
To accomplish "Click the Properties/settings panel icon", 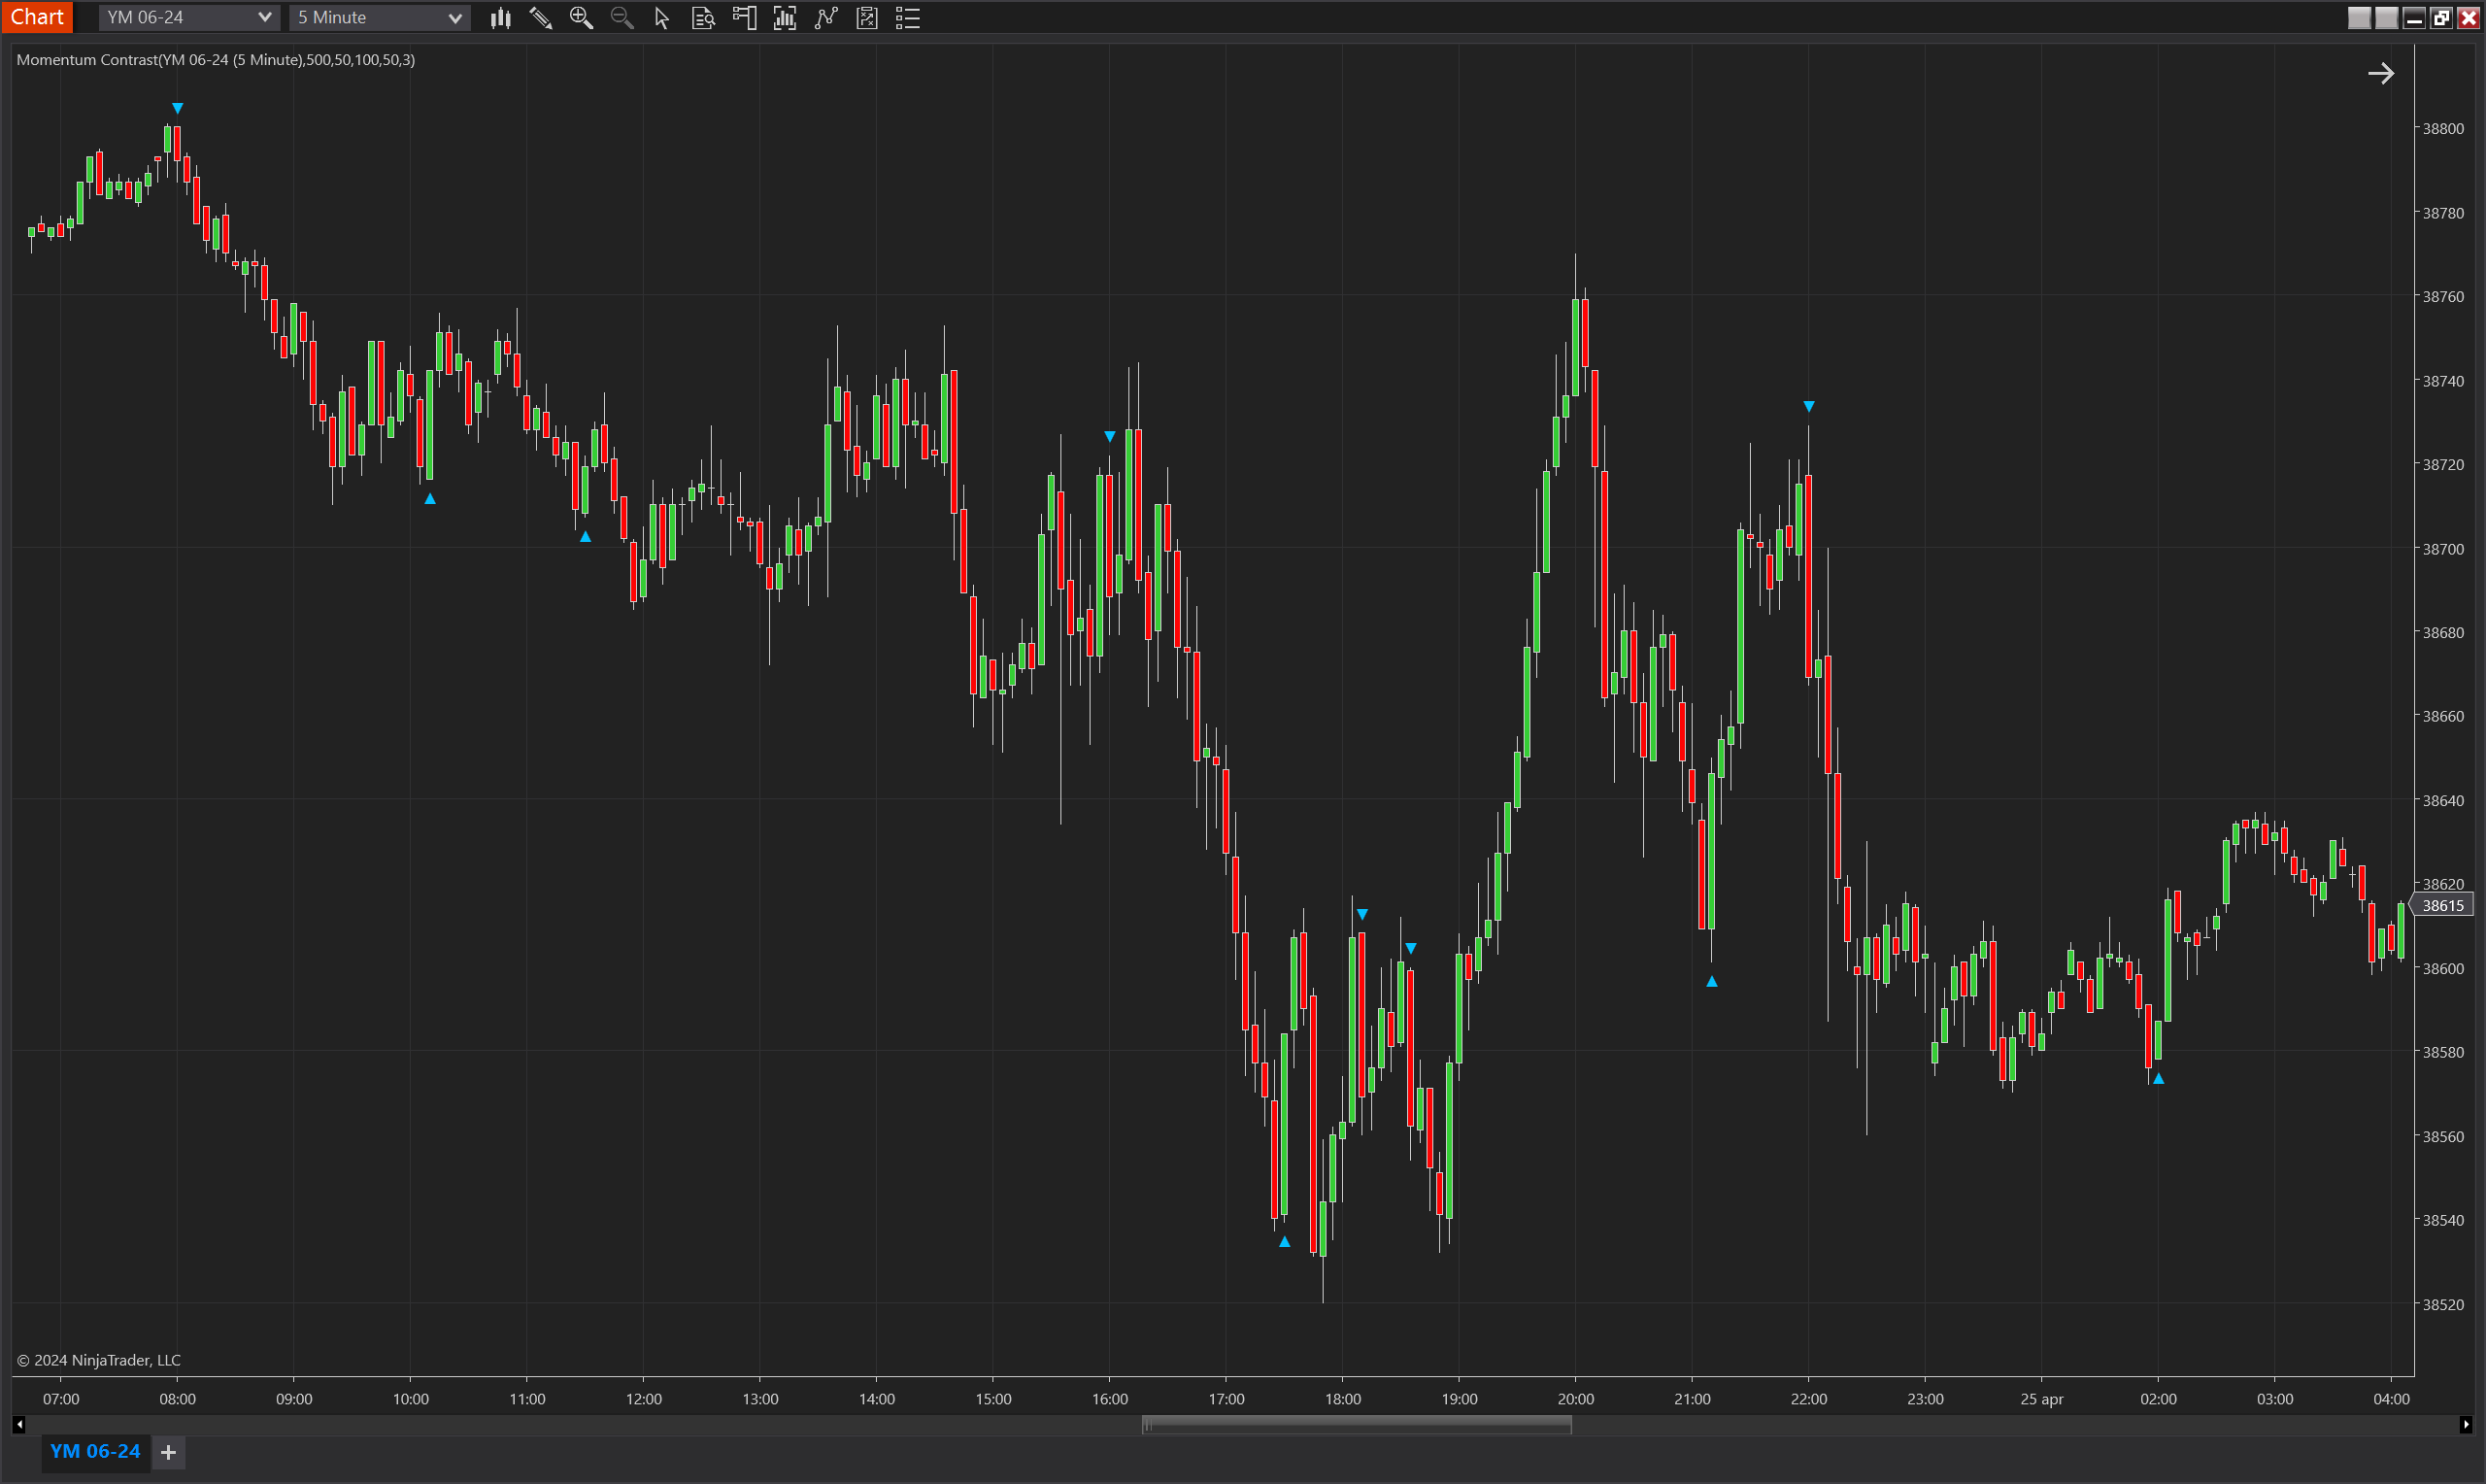I will pos(909,17).
